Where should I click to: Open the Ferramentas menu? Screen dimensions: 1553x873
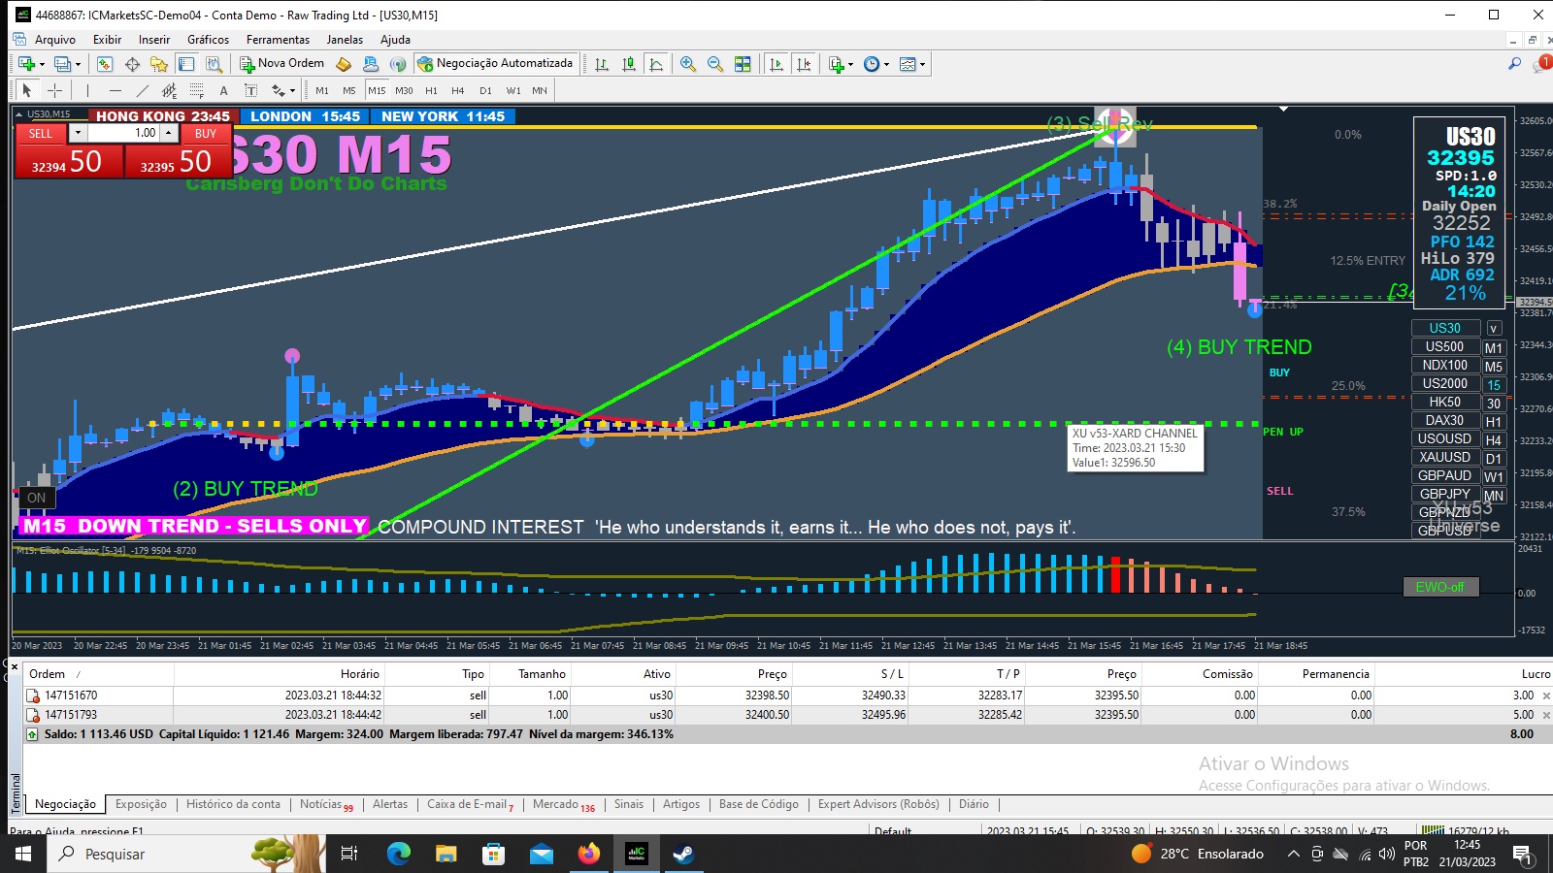(278, 40)
